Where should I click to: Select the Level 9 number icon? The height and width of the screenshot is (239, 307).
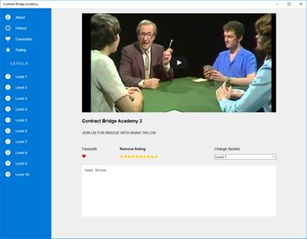click(x=8, y=163)
